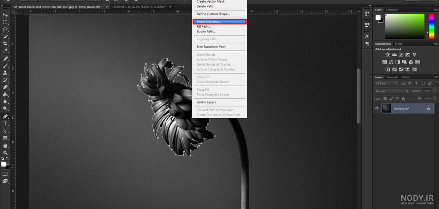Click the foreground color swatch in toolbox
This screenshot has width=439, height=209.
pos(4,164)
